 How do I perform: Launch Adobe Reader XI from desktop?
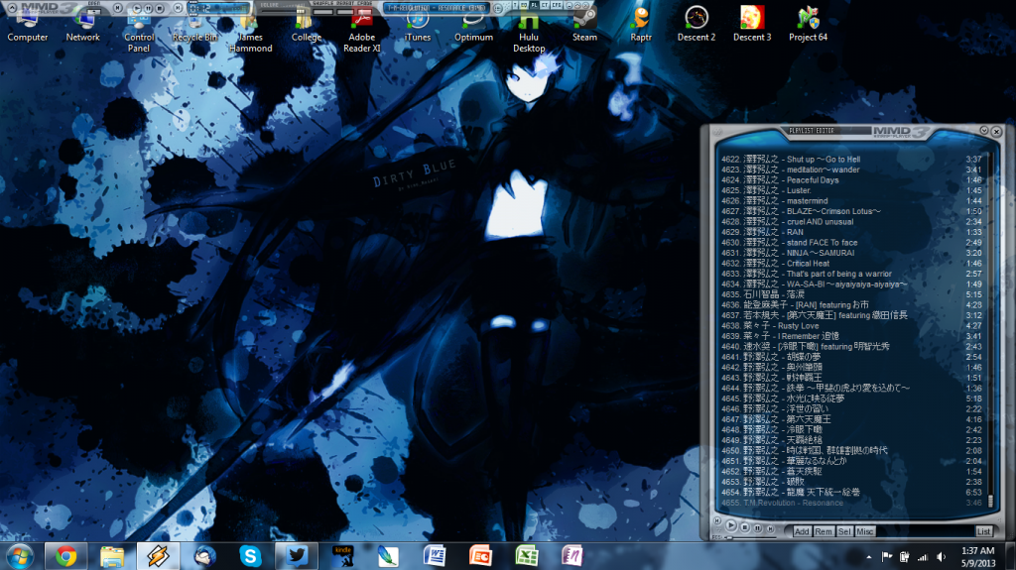coord(361,30)
